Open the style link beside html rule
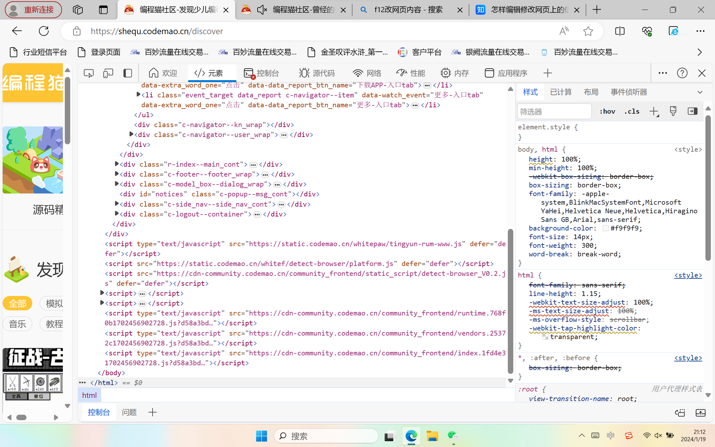This screenshot has width=715, height=447. (x=688, y=275)
